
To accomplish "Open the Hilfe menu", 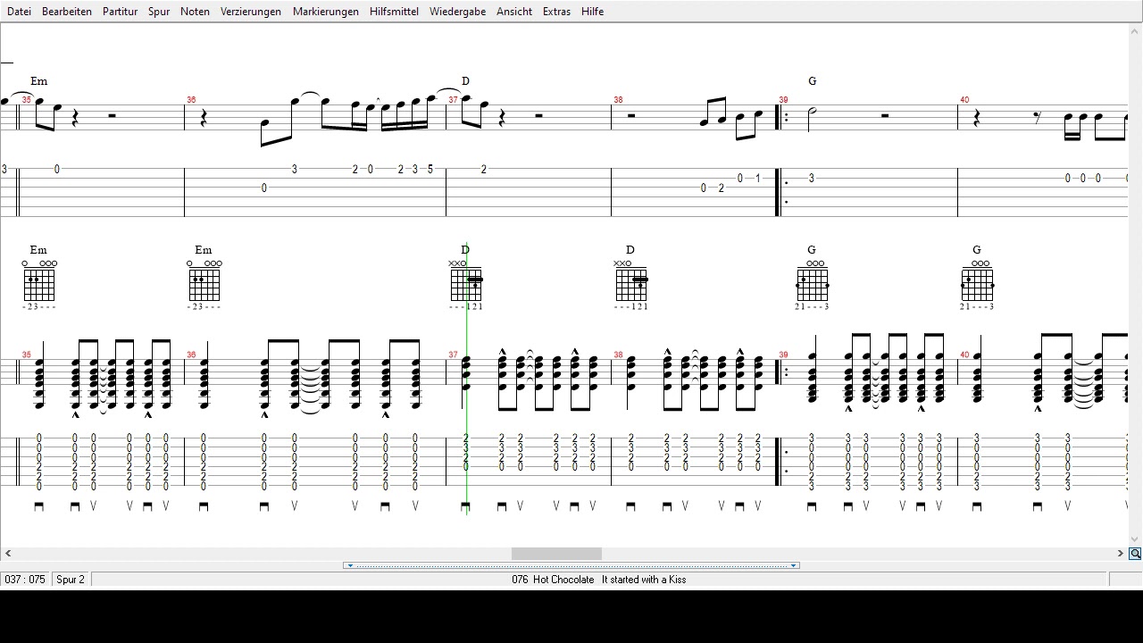I will [x=592, y=12].
